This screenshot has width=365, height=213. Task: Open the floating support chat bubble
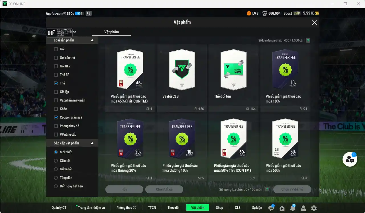pyautogui.click(x=350, y=159)
